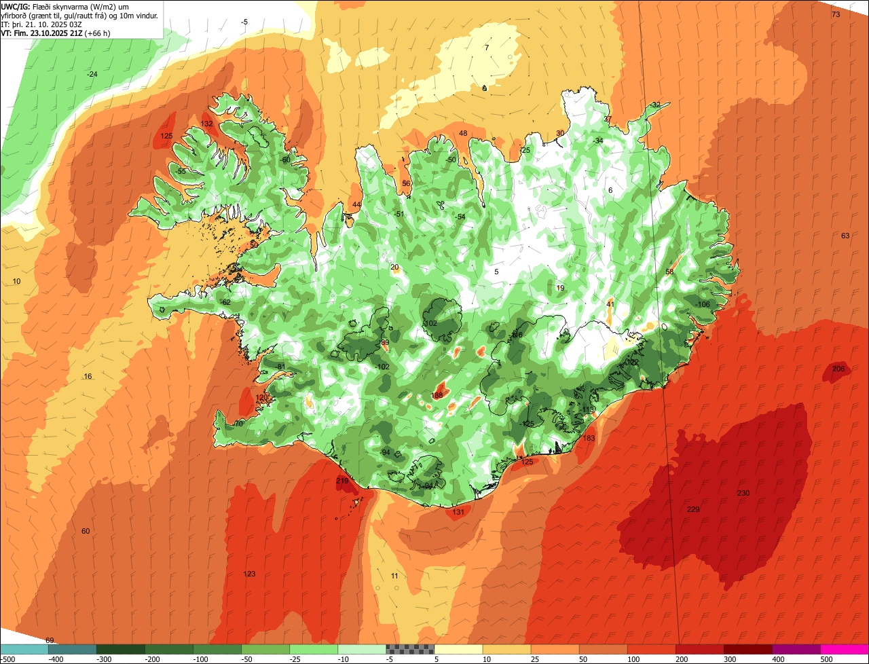Click the value '-62' on the Snæfellsnes peninsula

pyautogui.click(x=225, y=302)
